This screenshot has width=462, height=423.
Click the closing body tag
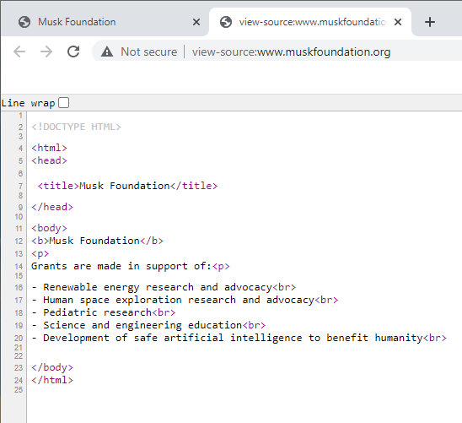[x=52, y=367]
